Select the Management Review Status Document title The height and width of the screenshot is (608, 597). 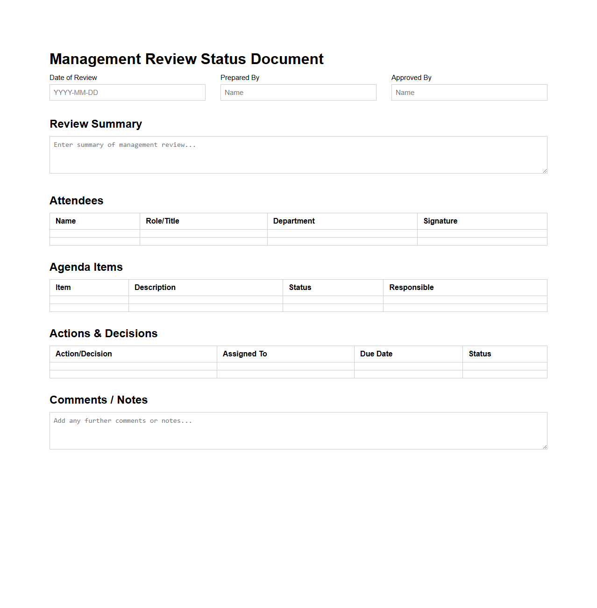pyautogui.click(x=186, y=59)
